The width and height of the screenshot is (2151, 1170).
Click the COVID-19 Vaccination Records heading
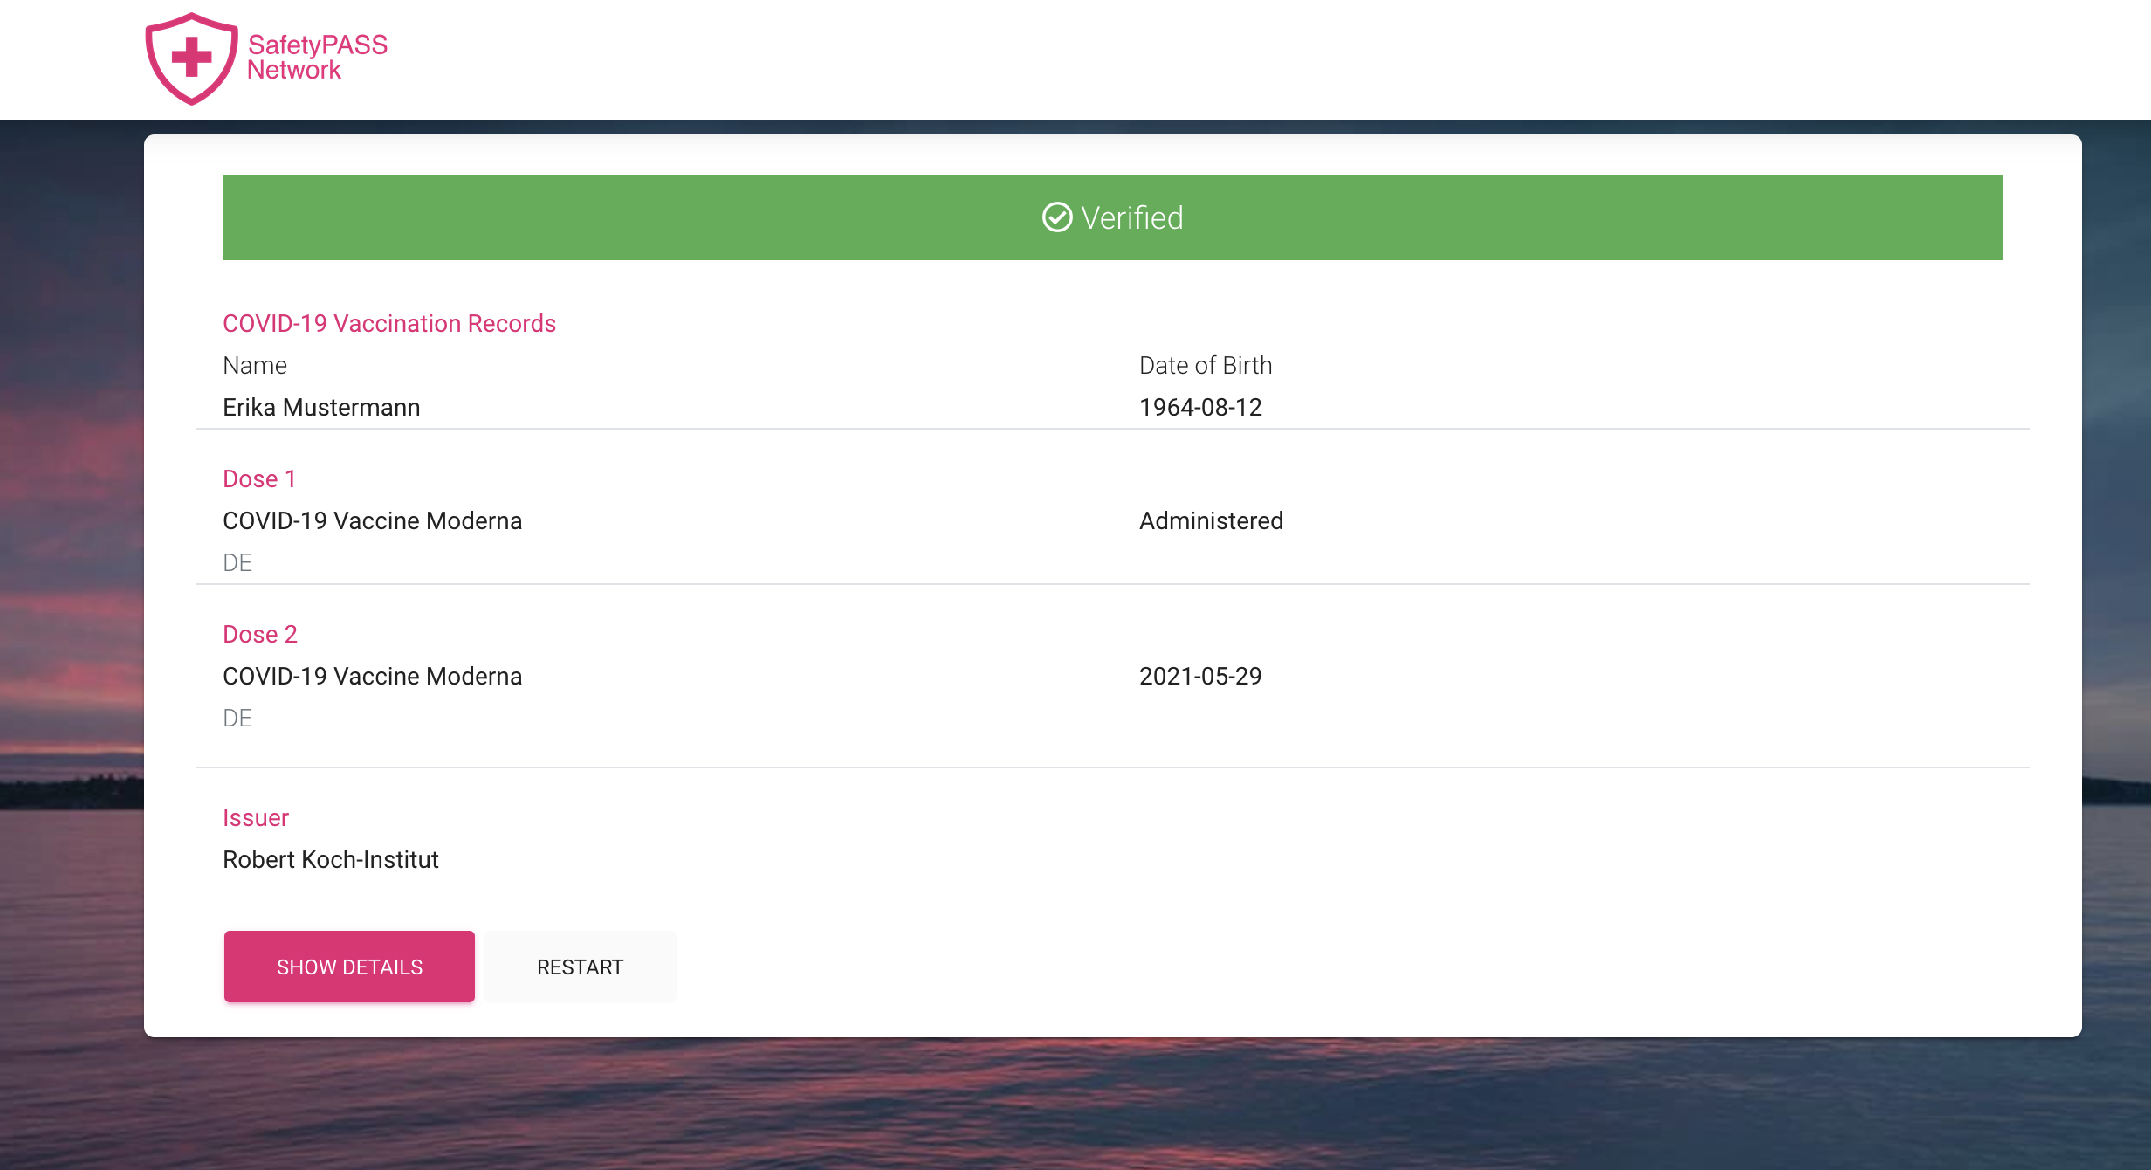coord(388,323)
